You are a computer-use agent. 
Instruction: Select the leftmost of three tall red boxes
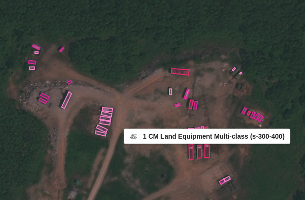point(191,152)
